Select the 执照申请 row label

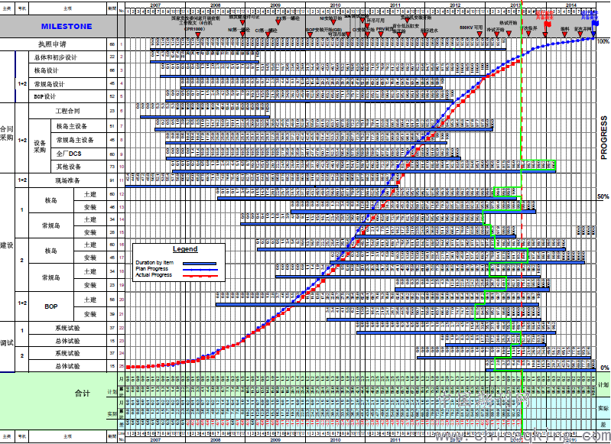pyautogui.click(x=52, y=44)
